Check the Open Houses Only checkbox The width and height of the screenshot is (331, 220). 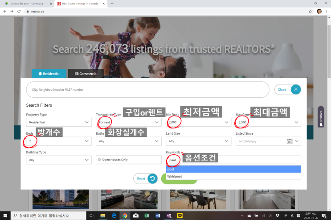99,160
